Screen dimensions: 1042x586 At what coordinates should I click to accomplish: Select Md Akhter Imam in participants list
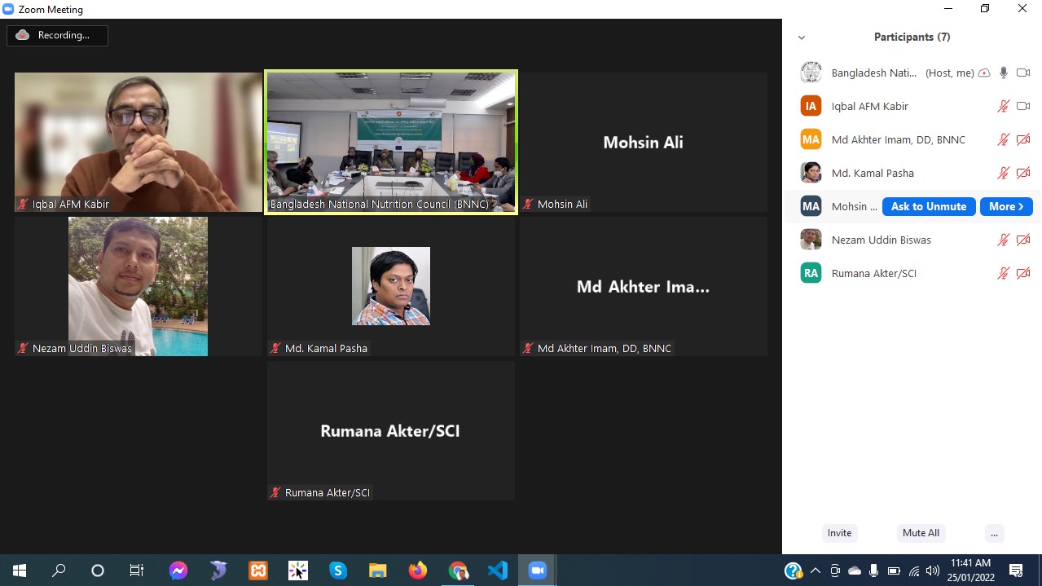898,139
